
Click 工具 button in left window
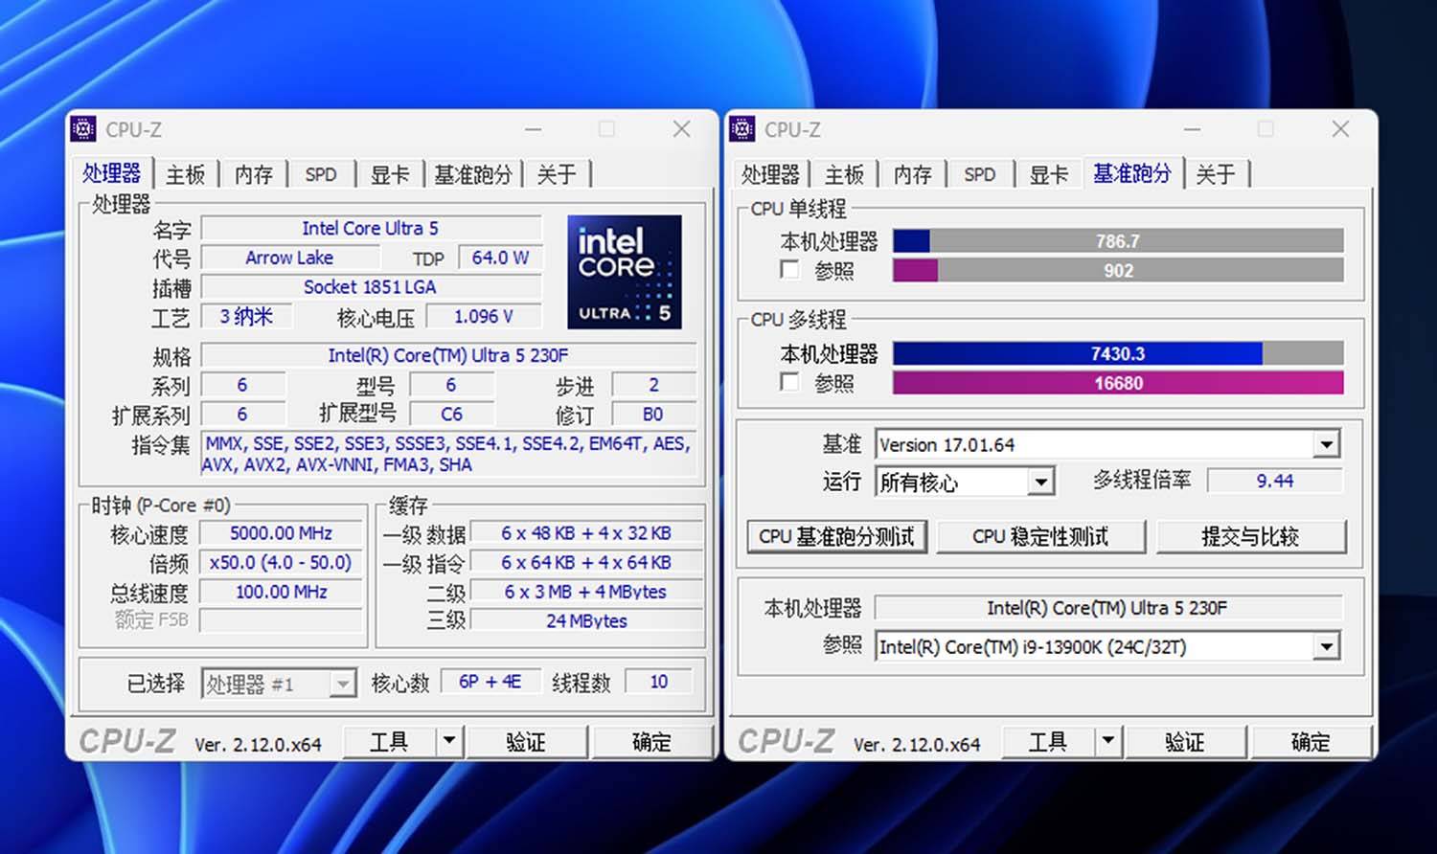(390, 741)
